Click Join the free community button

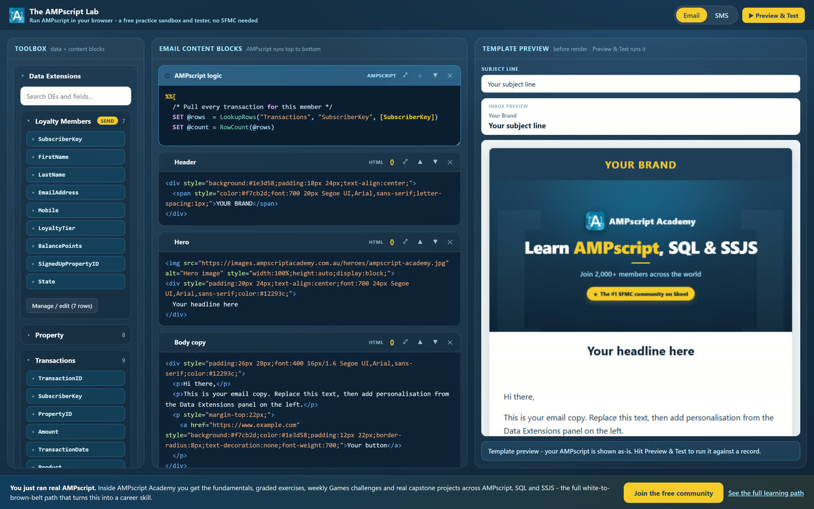(x=673, y=493)
